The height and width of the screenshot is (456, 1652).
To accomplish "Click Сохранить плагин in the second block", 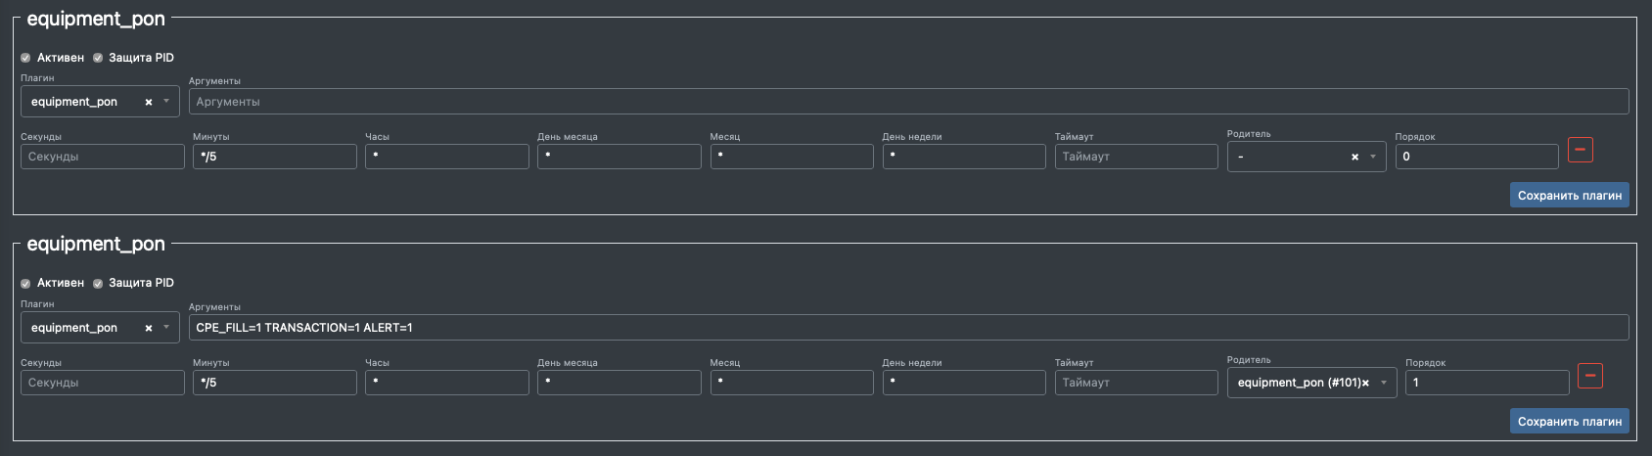I will (1569, 422).
